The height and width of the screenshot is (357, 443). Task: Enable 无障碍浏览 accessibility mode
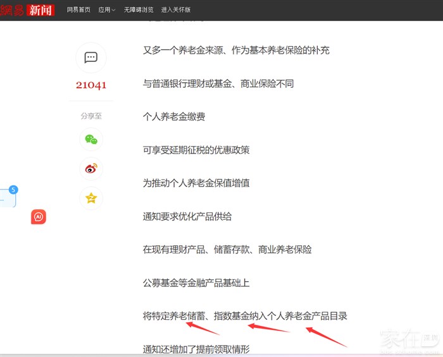pos(138,10)
